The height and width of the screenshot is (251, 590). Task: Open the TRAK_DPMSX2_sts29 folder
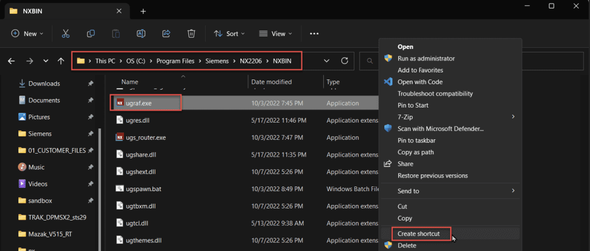click(x=52, y=217)
